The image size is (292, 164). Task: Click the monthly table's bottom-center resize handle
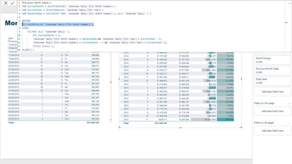180,128
